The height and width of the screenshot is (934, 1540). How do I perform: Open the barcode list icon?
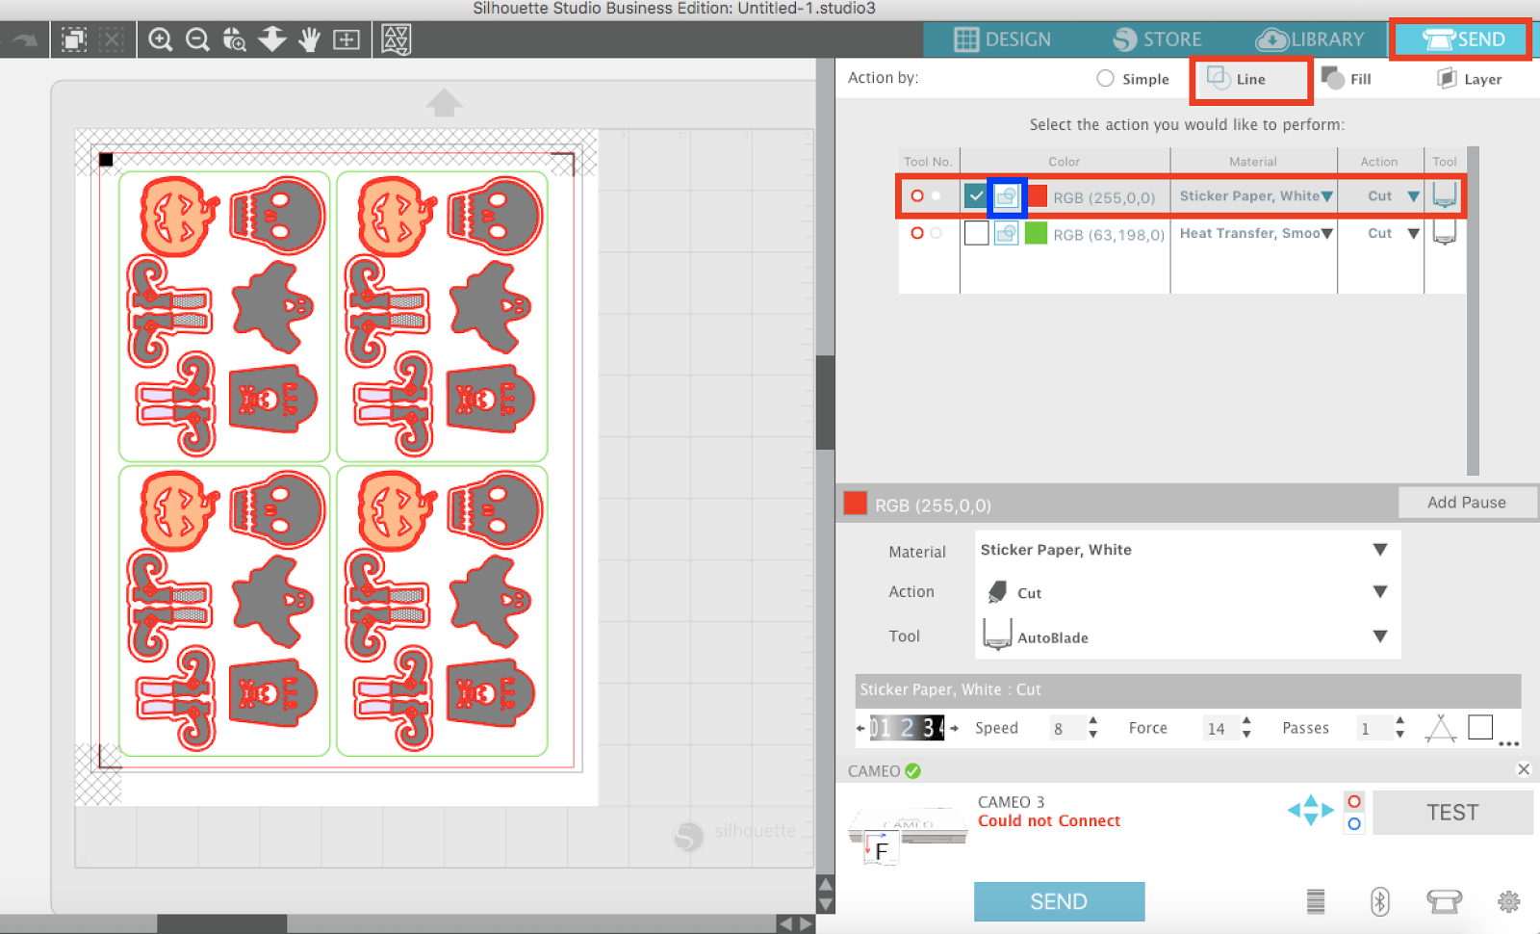point(1316,901)
